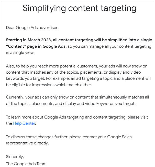Image resolution: width=155 pixels, height=167 pixels.
Task: Click the "Dear Google Ads advertiser" greeting
Action: (32, 28)
